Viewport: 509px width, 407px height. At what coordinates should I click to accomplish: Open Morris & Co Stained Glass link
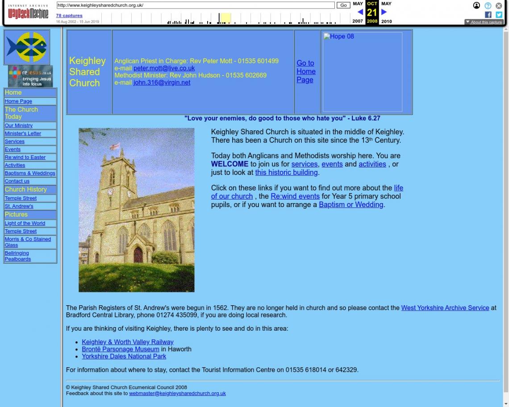click(x=28, y=242)
